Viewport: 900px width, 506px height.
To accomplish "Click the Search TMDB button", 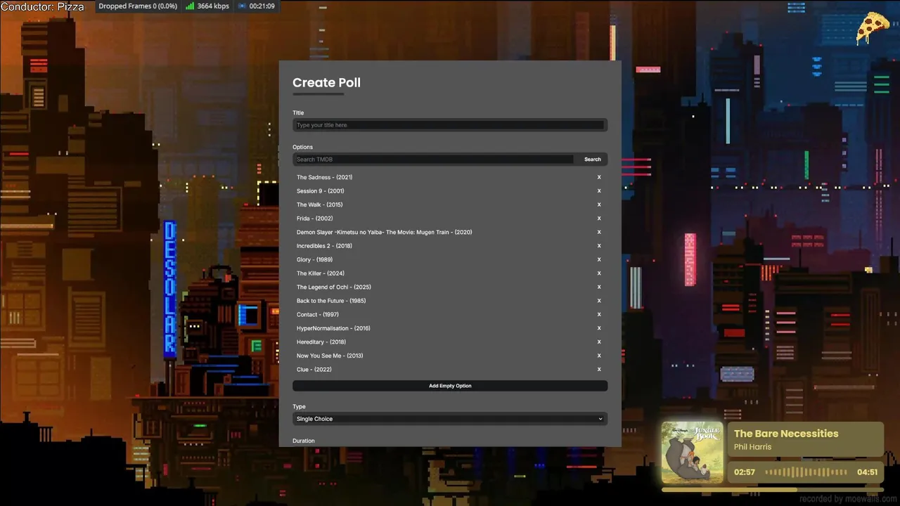I will [x=593, y=160].
